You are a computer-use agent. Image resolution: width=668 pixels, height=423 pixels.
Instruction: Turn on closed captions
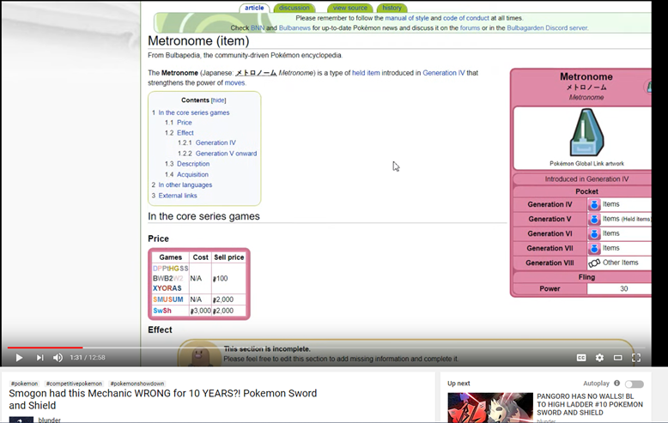[581, 358]
